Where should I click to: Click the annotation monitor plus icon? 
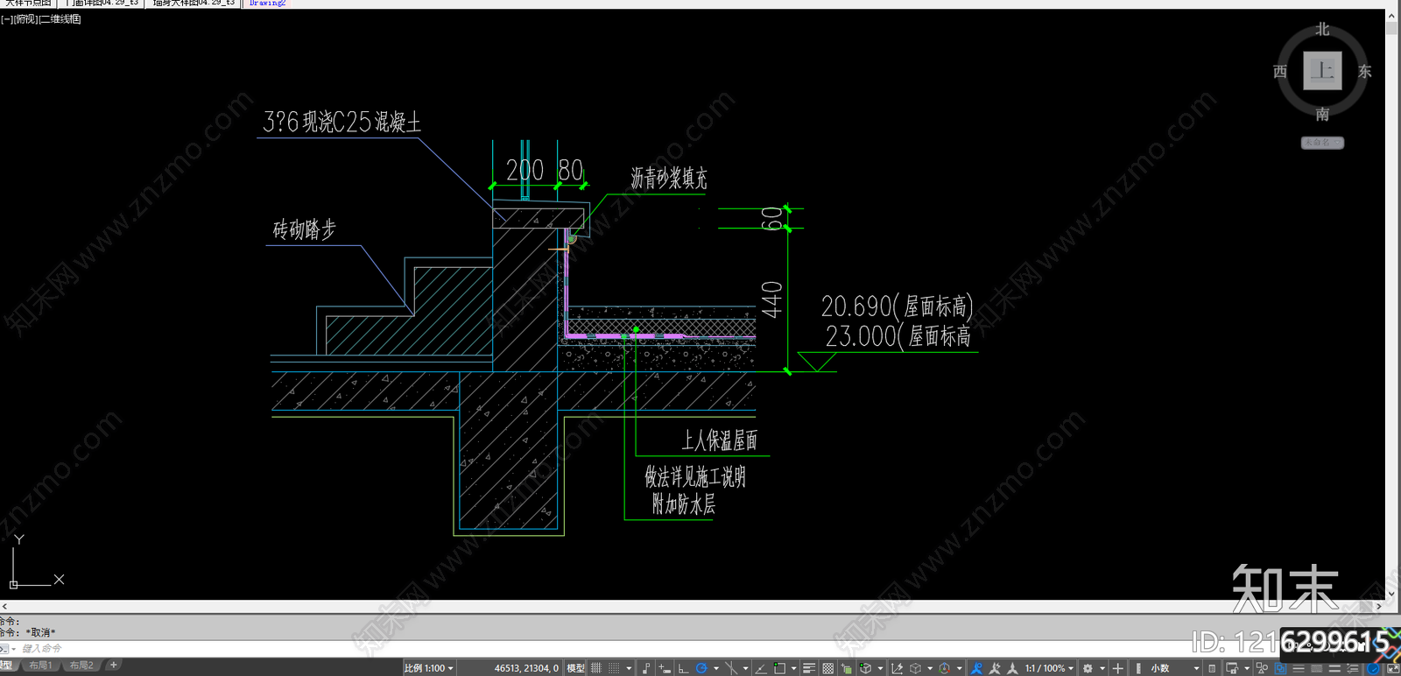point(1118,668)
